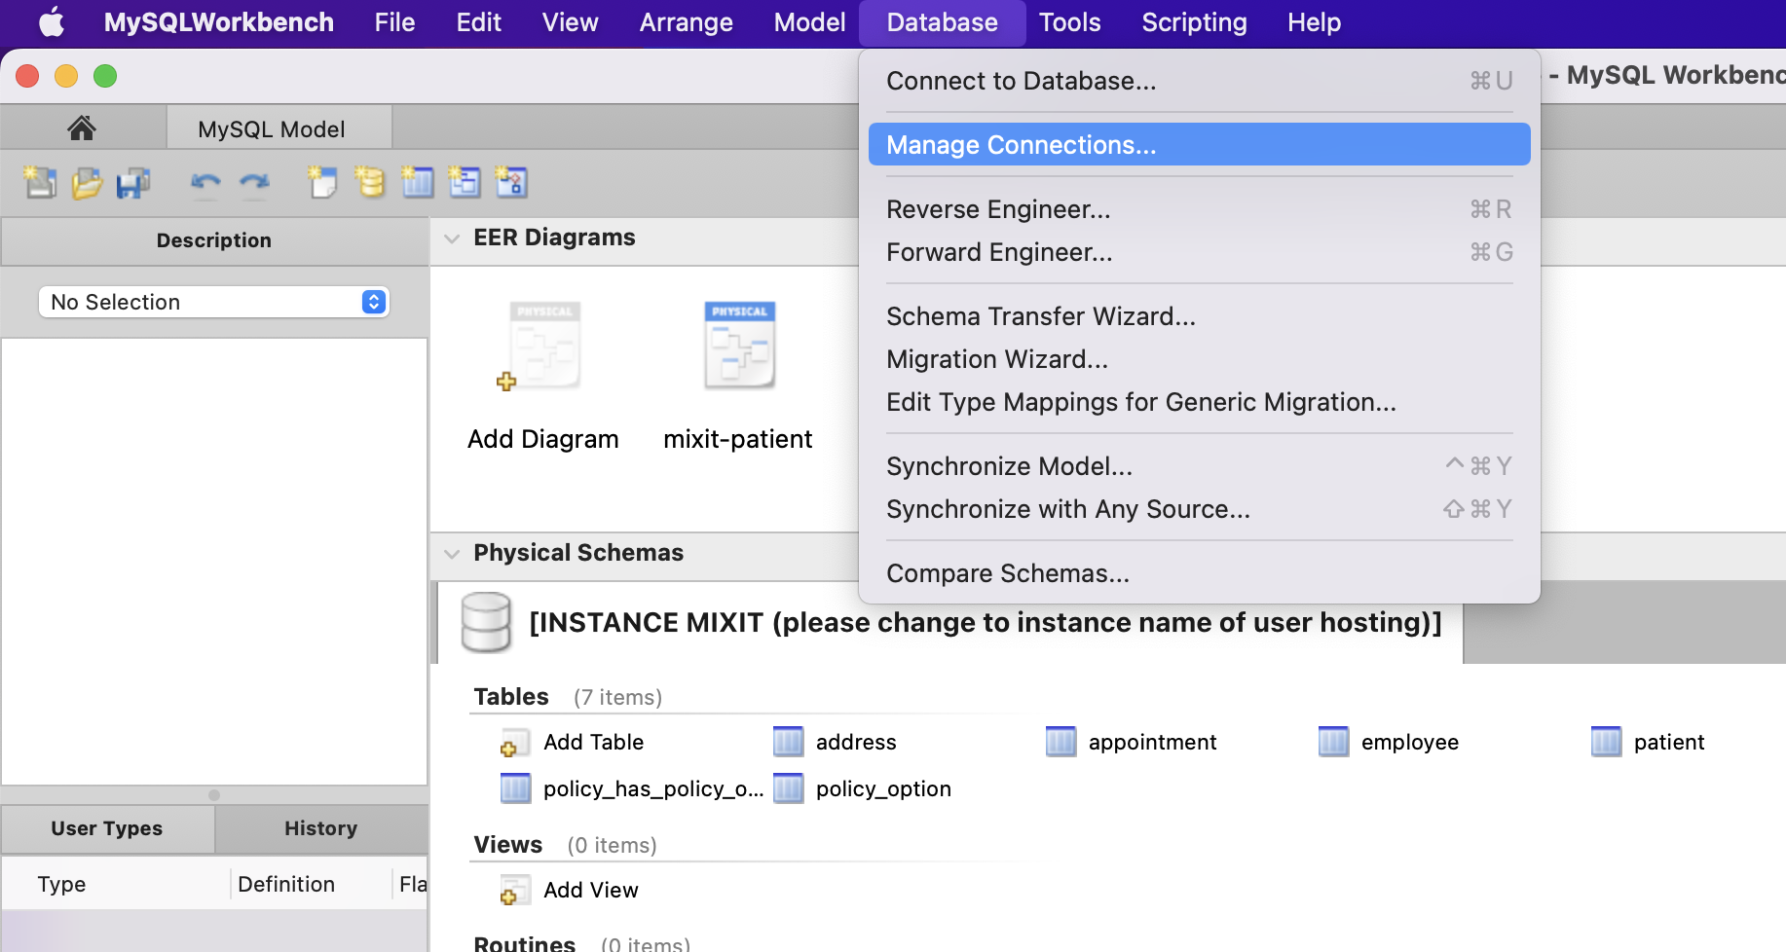Viewport: 1786px width, 952px height.
Task: Click the patient table name
Action: [1669, 742]
